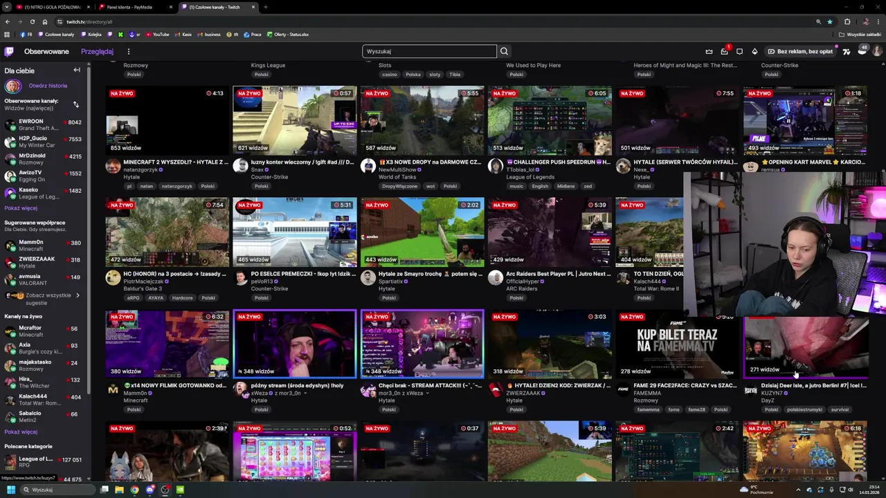This screenshot has width=886, height=498.
Task: Open NVIDIA app from taskbar
Action: tap(180, 490)
